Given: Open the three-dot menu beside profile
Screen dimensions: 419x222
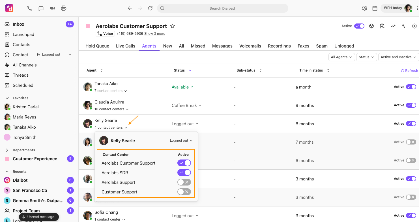Looking at the screenshot, I should 417,8.
